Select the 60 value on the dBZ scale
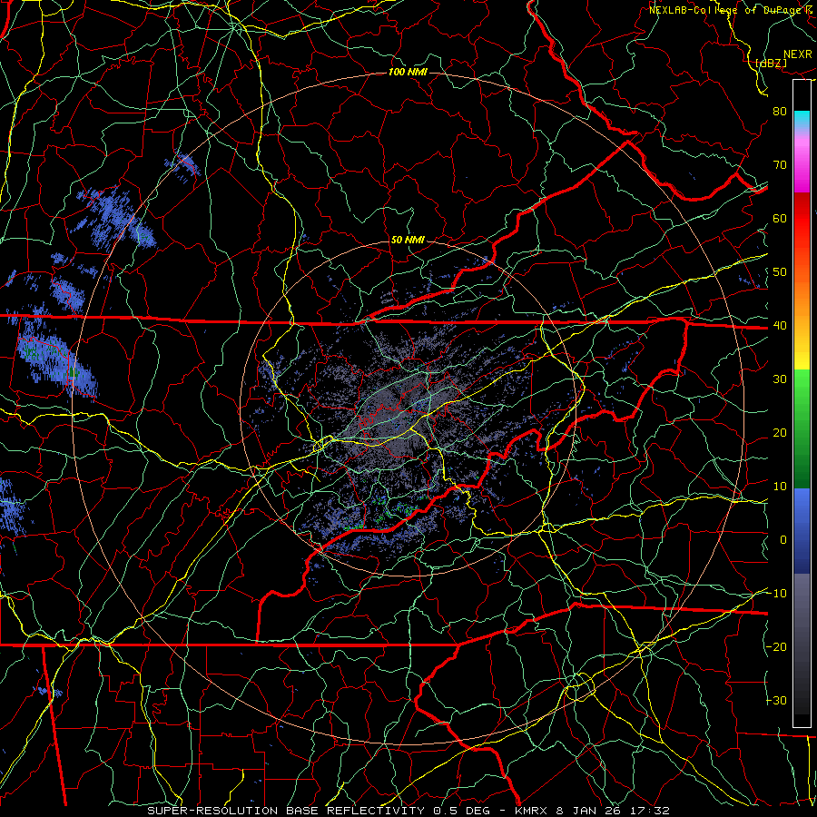 tap(780, 219)
